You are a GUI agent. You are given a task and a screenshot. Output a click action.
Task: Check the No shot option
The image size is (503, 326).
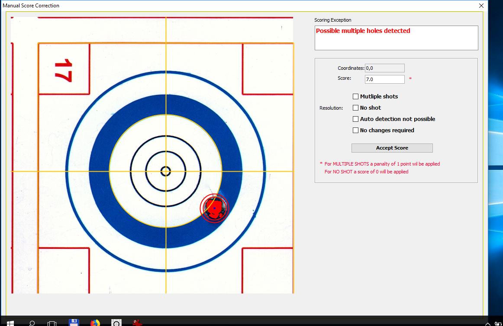click(x=355, y=108)
